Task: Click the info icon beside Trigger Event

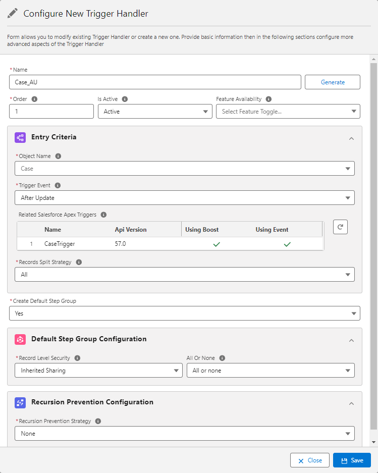Action: coord(58,185)
